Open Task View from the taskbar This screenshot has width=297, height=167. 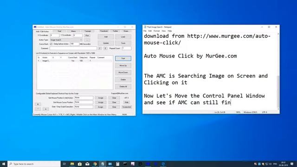tap(65, 164)
